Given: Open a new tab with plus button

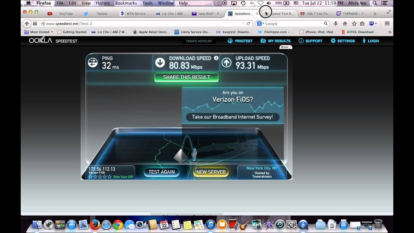Looking at the screenshot, I should [375, 14].
